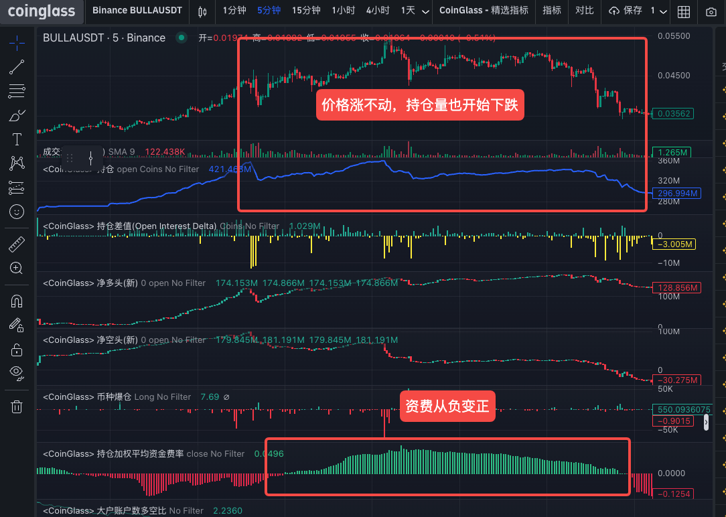Open the chart patterns tool
726x517 pixels.
[x=17, y=163]
